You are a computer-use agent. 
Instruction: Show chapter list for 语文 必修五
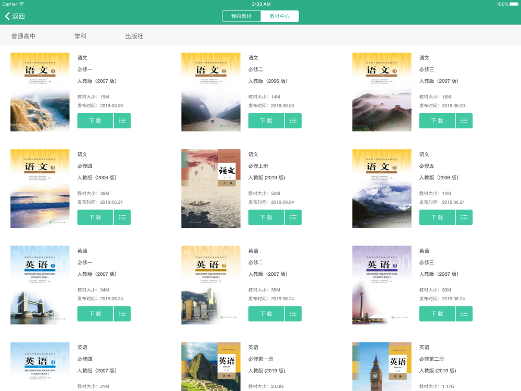[464, 217]
